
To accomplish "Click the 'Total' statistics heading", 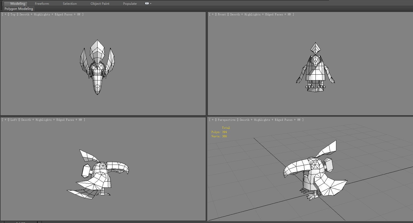I will point(226,128).
